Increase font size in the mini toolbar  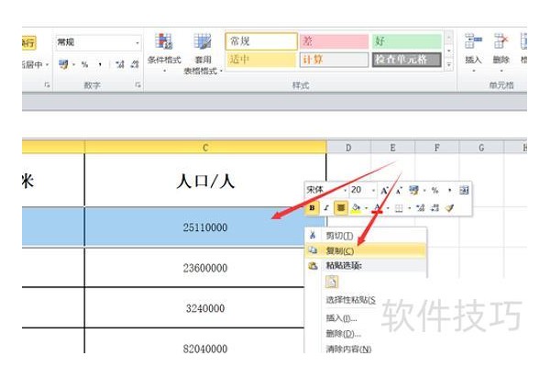[x=384, y=190]
